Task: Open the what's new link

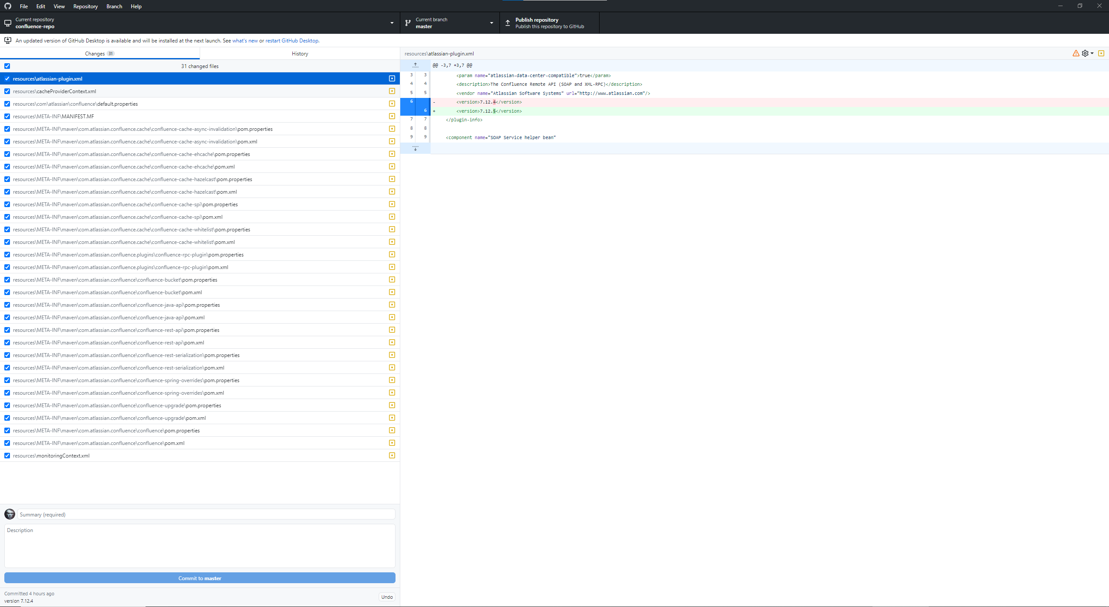Action: (245, 40)
